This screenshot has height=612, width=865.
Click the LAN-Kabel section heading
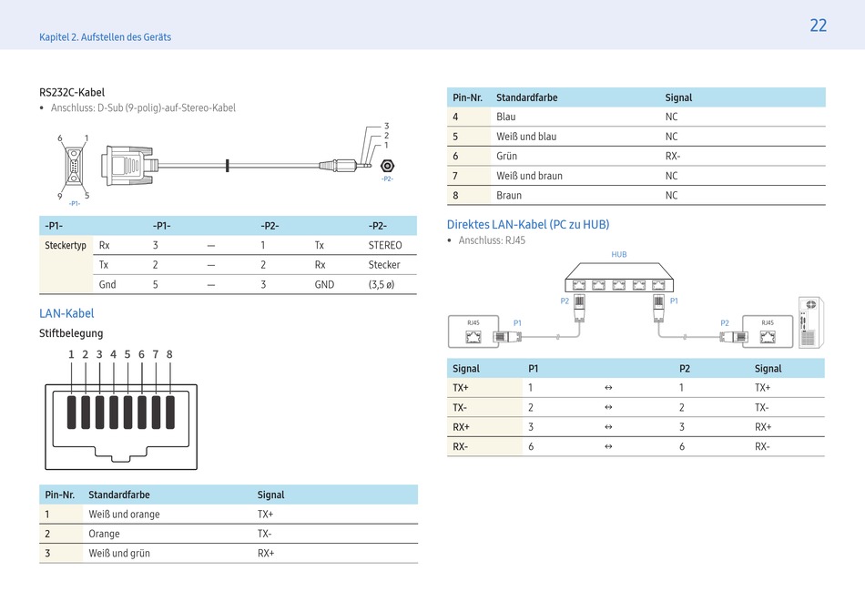(x=66, y=313)
